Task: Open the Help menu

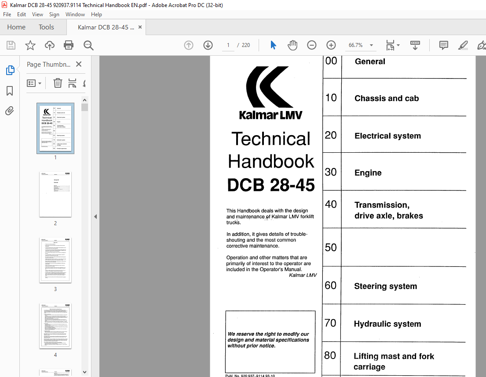Action: click(x=96, y=14)
